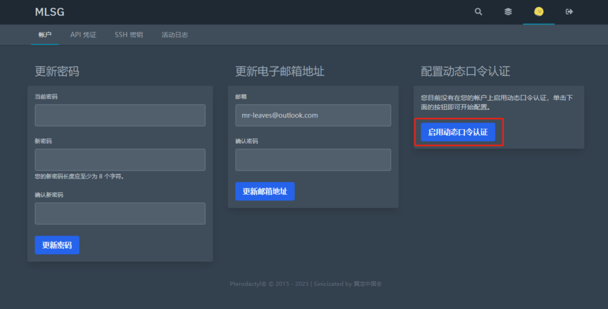
Task: Open the SSH 密钥 tab
Action: (x=129, y=35)
